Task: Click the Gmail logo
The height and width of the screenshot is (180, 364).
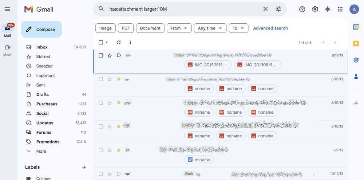Action: pyautogui.click(x=39, y=9)
